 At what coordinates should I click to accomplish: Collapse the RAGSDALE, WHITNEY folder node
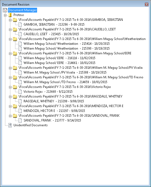(10, 97)
